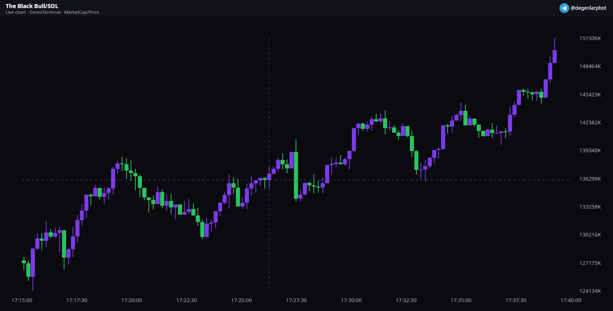This screenshot has width=613, height=311.
Task: Select the 148464K price label
Action: tap(590, 66)
